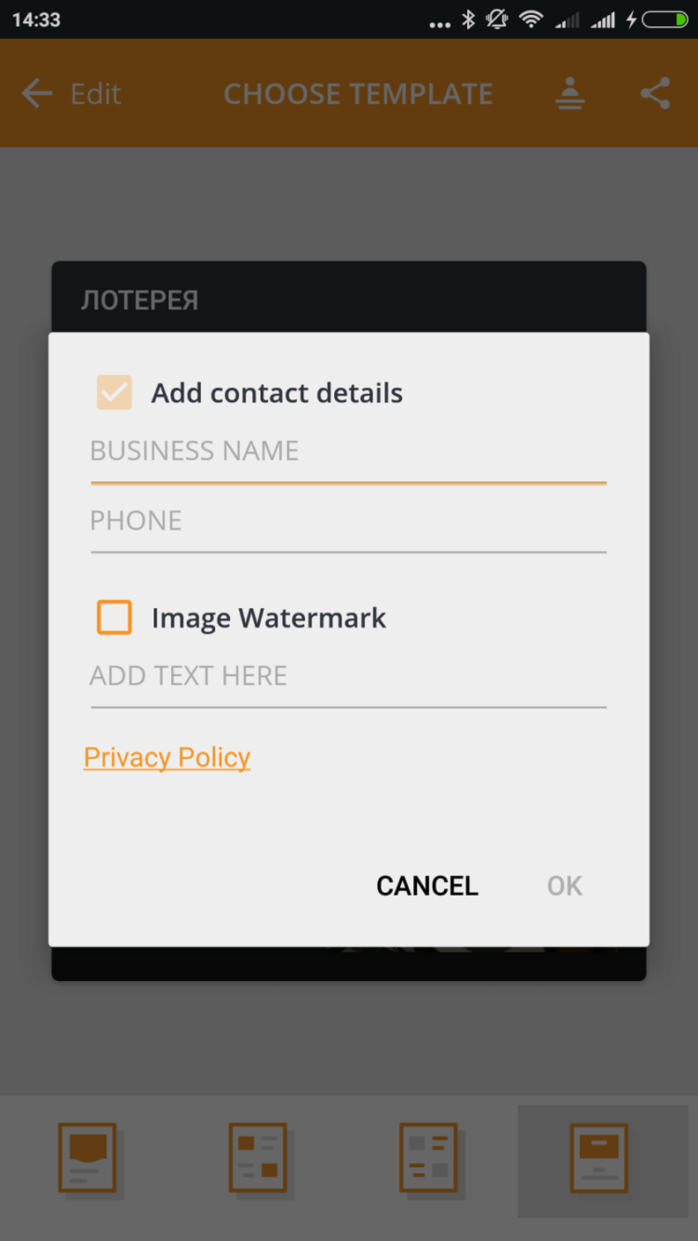Click the PHONE input field
The height and width of the screenshot is (1241, 698).
348,521
